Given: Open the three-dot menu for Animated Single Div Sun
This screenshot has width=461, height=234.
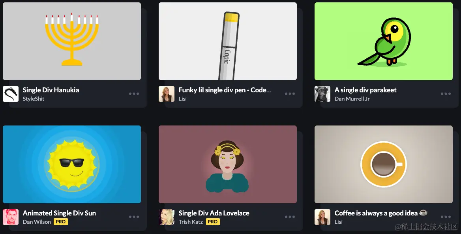Looking at the screenshot, I should [x=134, y=217].
